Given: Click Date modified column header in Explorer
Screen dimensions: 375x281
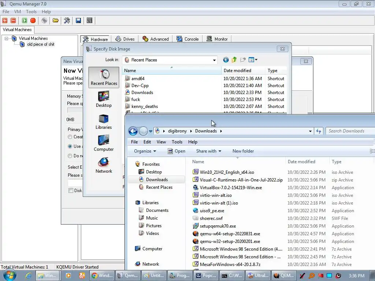Looking at the screenshot, I should [x=307, y=162].
